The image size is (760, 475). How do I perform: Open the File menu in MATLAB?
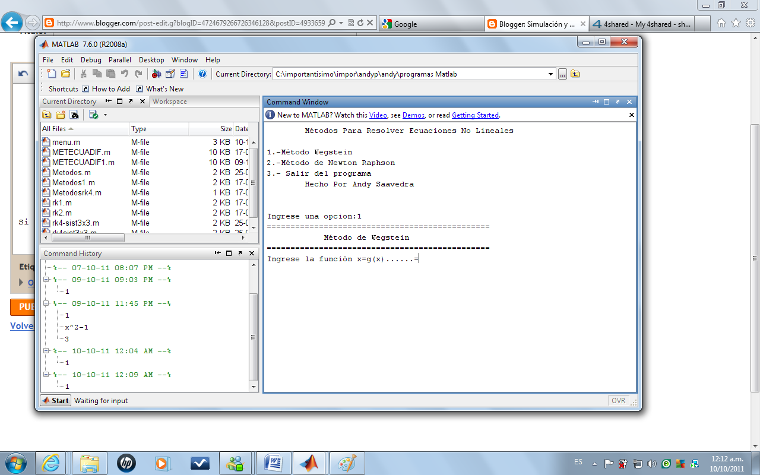[x=48, y=60]
